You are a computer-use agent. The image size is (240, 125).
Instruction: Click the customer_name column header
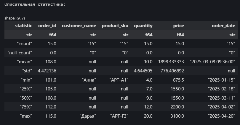coord(79,26)
